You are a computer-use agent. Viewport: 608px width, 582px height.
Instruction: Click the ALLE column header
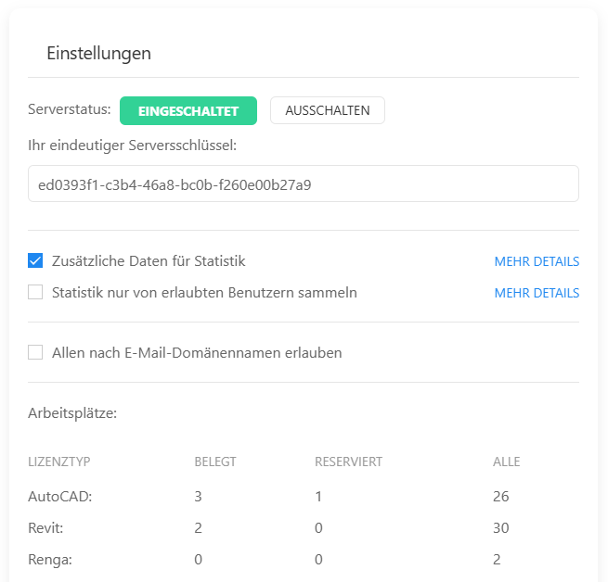(506, 462)
